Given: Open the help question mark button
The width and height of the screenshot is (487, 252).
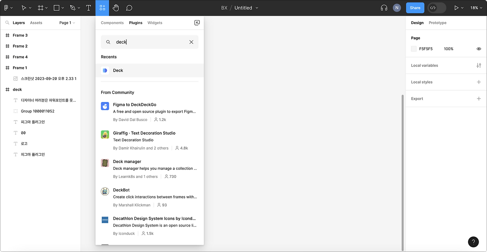Looking at the screenshot, I should (x=473, y=242).
